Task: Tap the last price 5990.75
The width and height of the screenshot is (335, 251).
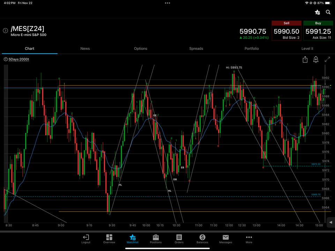Action: pyautogui.click(x=253, y=31)
